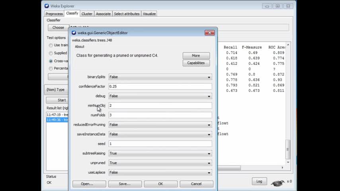Open the reducedErrorPruning dropdown
The height and width of the screenshot is (191, 340).
160,125
